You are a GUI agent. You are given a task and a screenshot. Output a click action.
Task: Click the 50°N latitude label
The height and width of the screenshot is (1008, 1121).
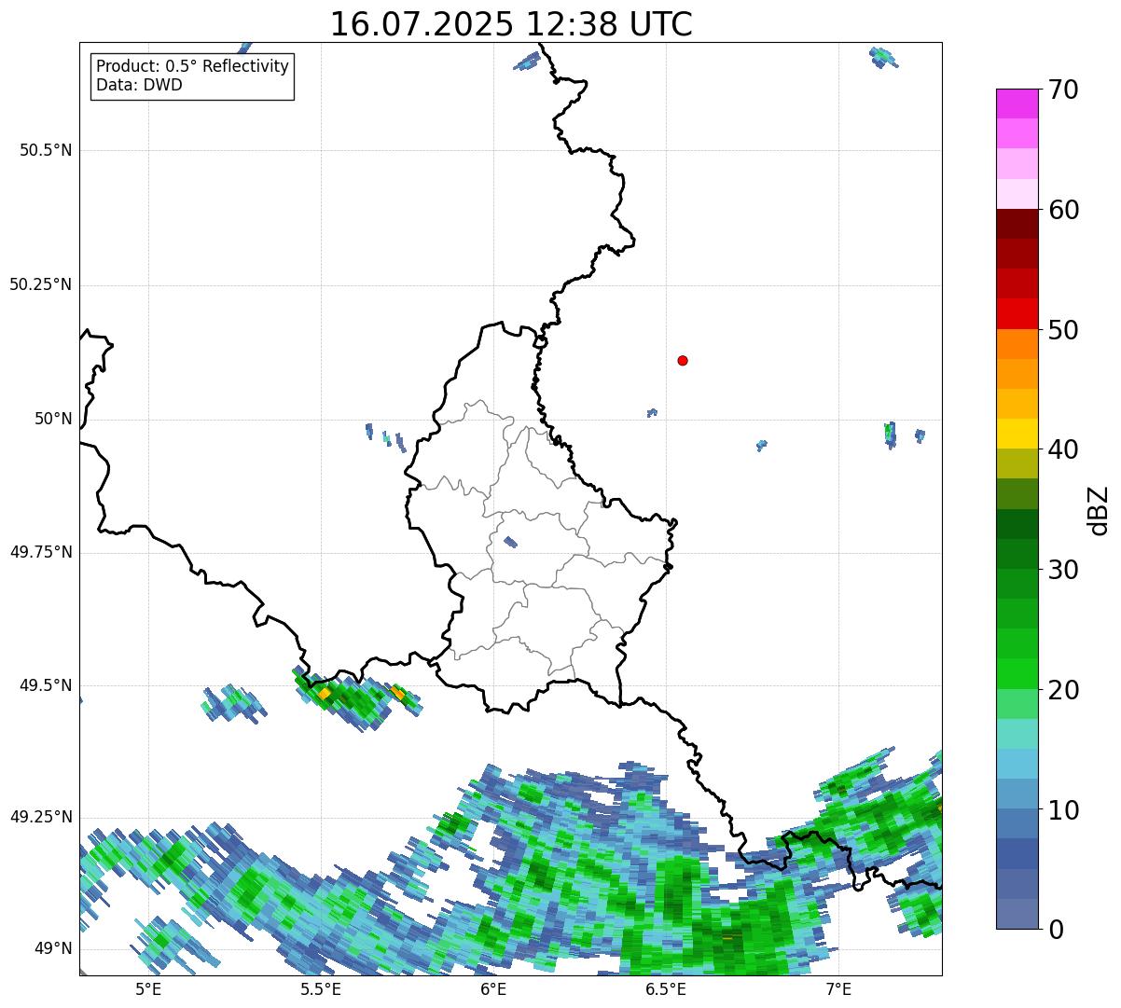click(53, 419)
